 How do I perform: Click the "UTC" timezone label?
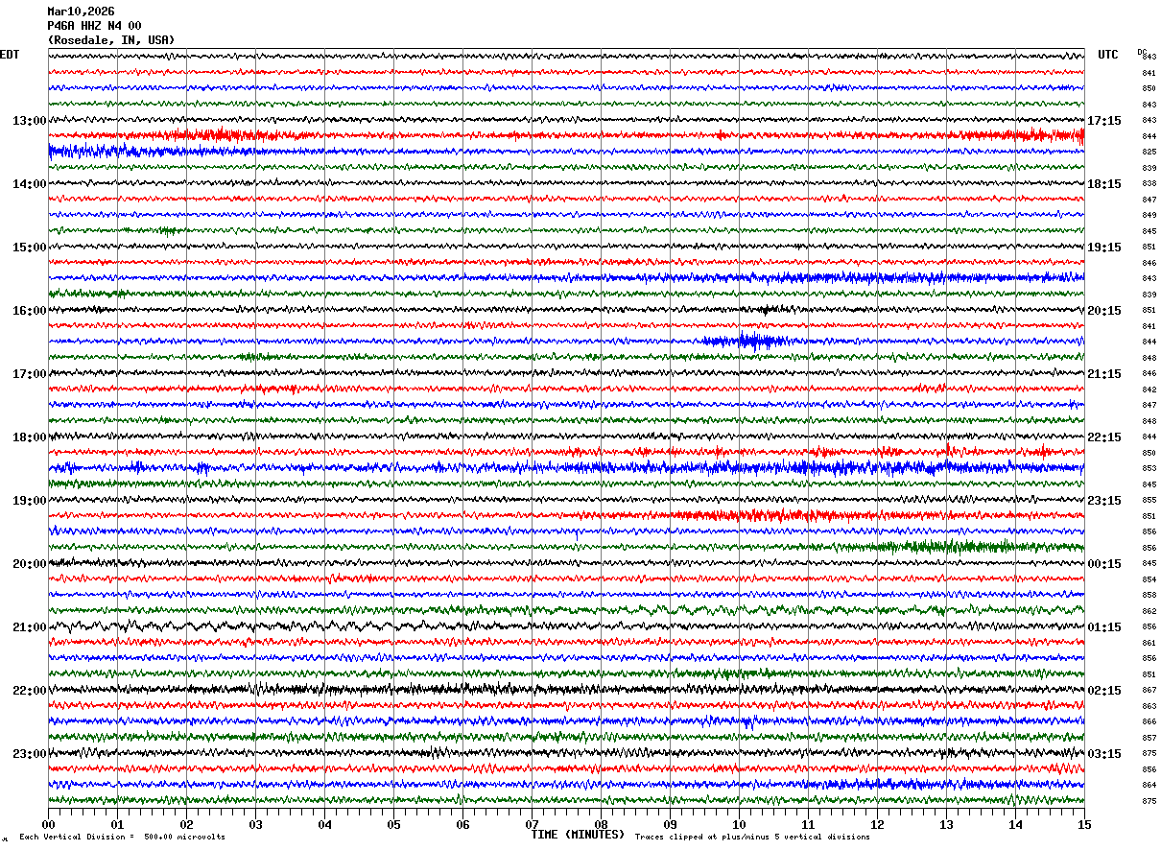1108,55
